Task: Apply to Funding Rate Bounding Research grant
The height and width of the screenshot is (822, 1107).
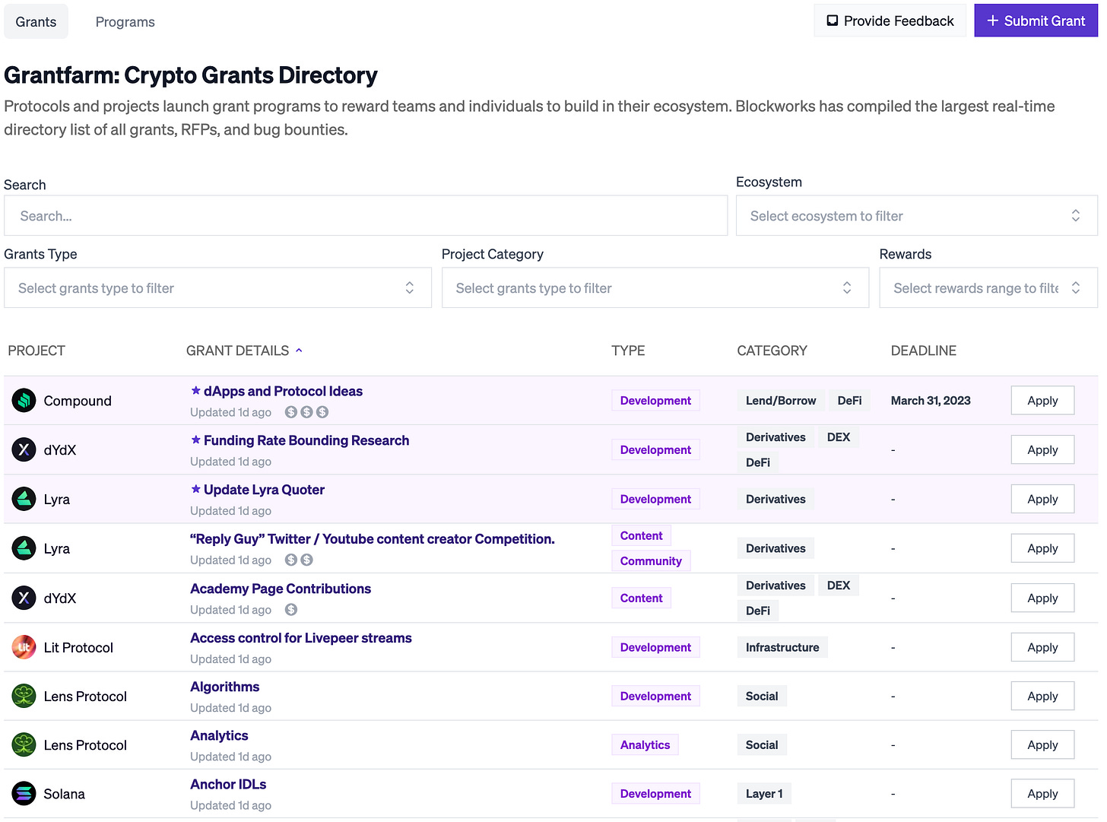Action: coord(1042,449)
